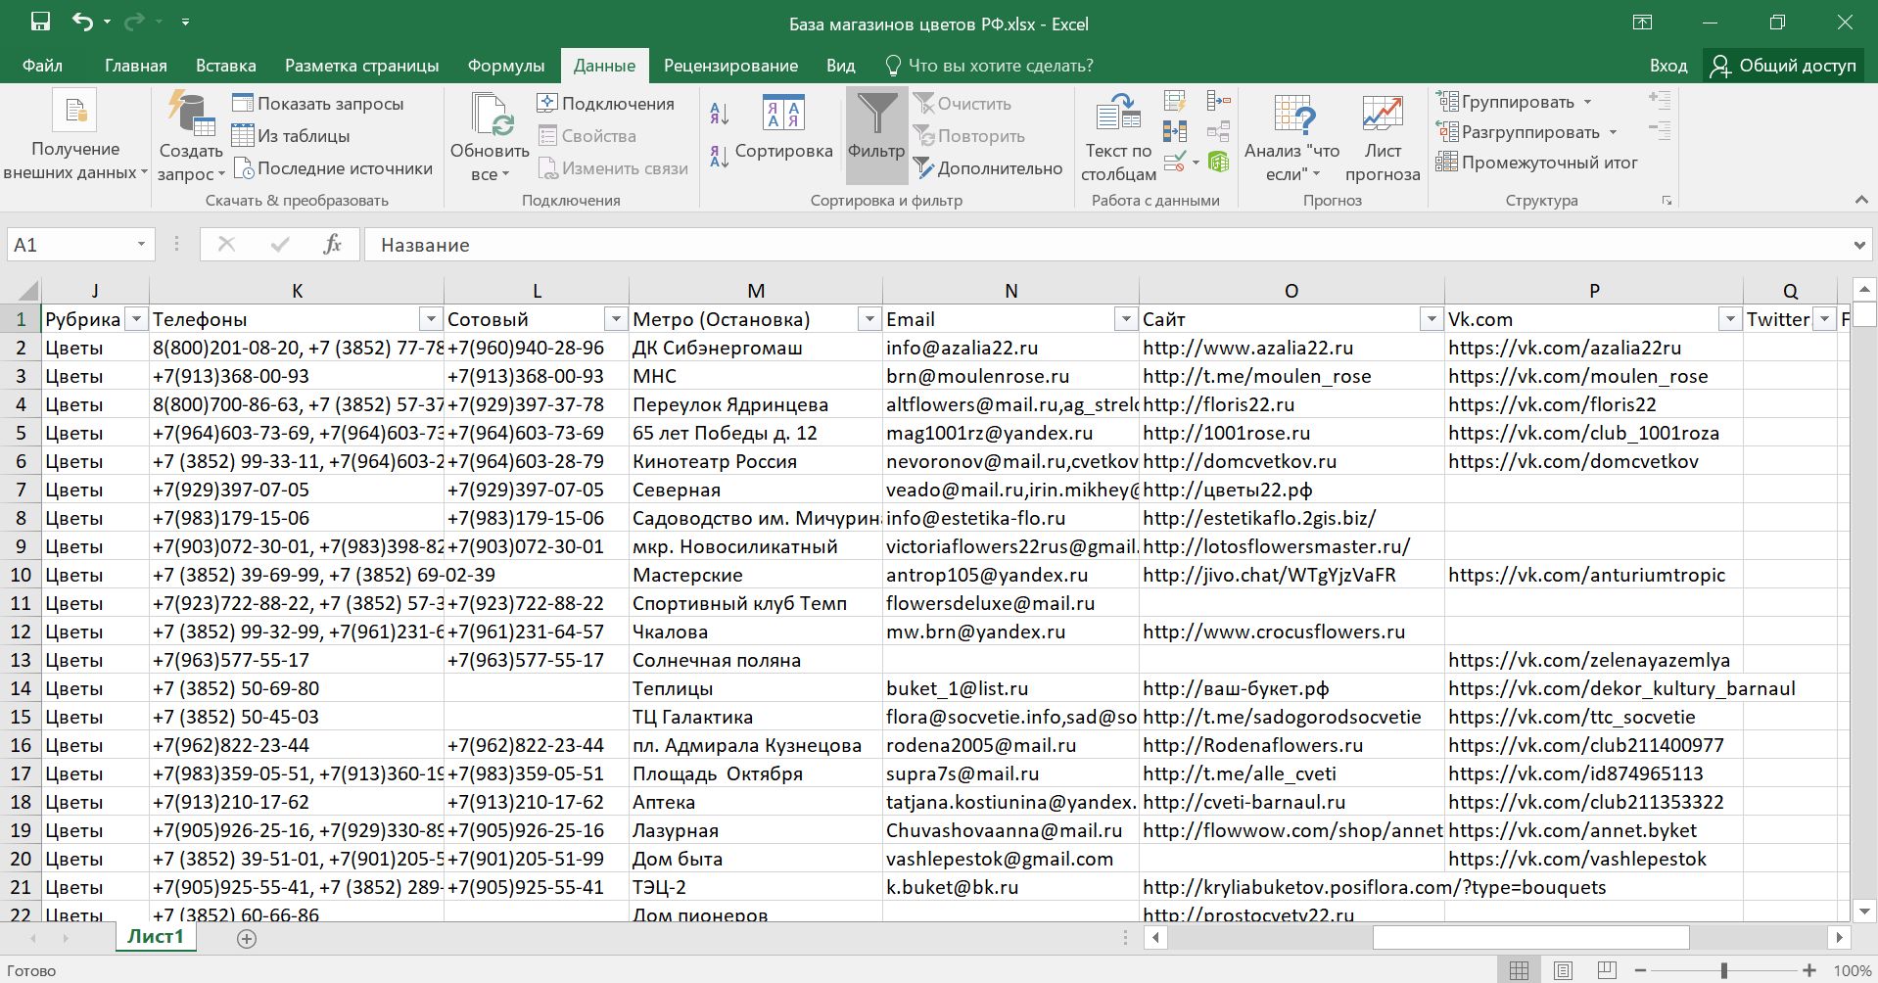Switch to Page Break Preview view
Viewport: 1878px width, 983px height.
(x=1607, y=970)
